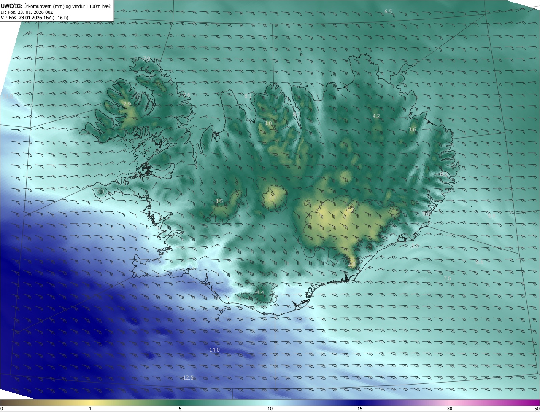Click the 4.4 value label near the south coast
Screen dimensions: 540x412
(260, 292)
